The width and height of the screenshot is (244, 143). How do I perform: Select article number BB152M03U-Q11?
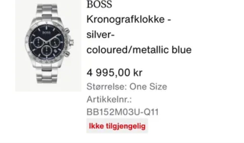click(x=123, y=112)
